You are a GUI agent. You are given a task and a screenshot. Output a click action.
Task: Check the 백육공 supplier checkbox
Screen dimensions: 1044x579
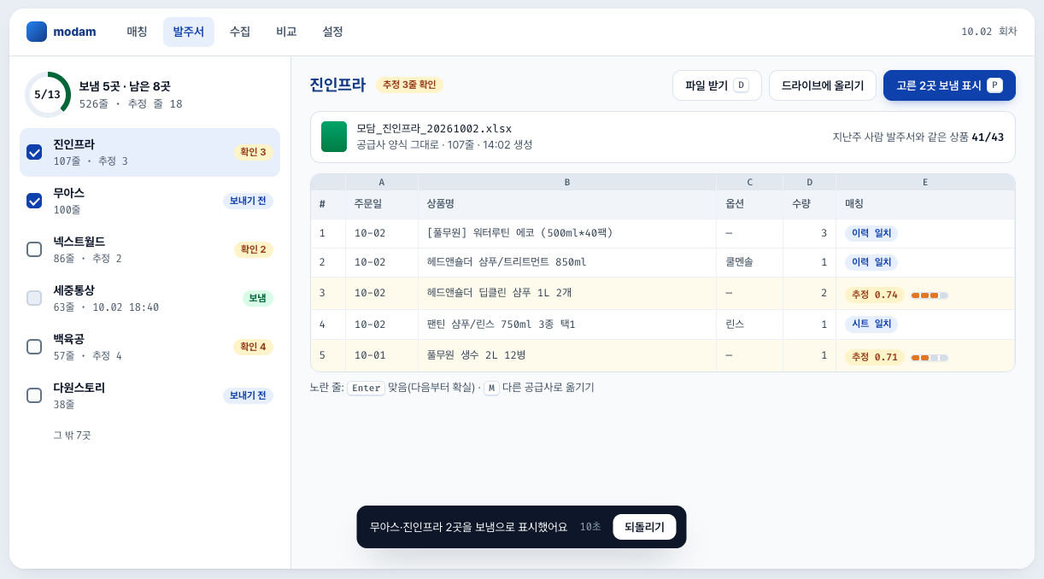point(34,347)
